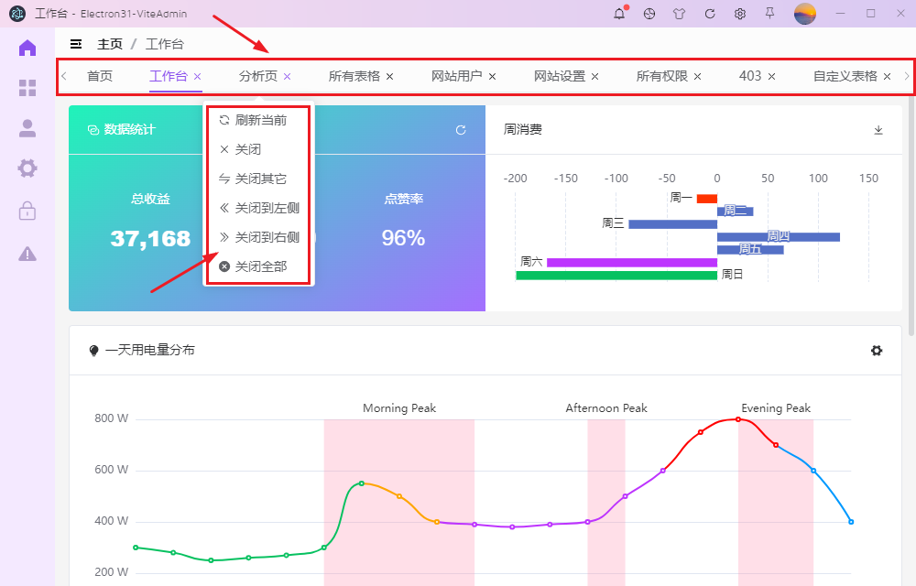Click the 点赞率 96% value

403,238
